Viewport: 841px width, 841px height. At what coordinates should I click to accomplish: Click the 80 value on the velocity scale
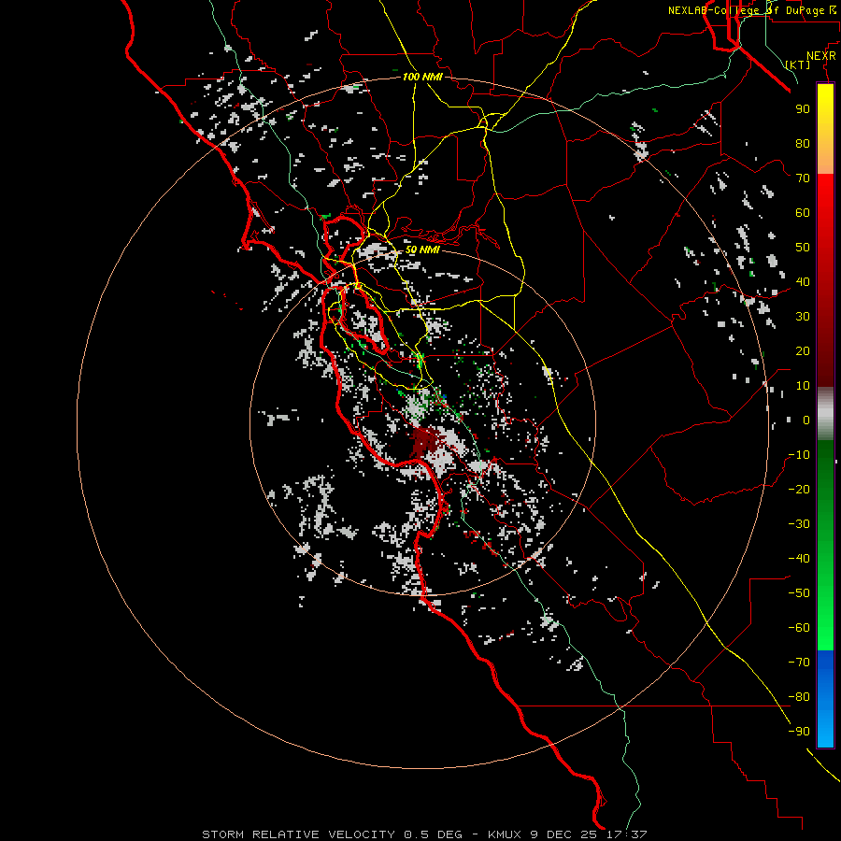803,144
